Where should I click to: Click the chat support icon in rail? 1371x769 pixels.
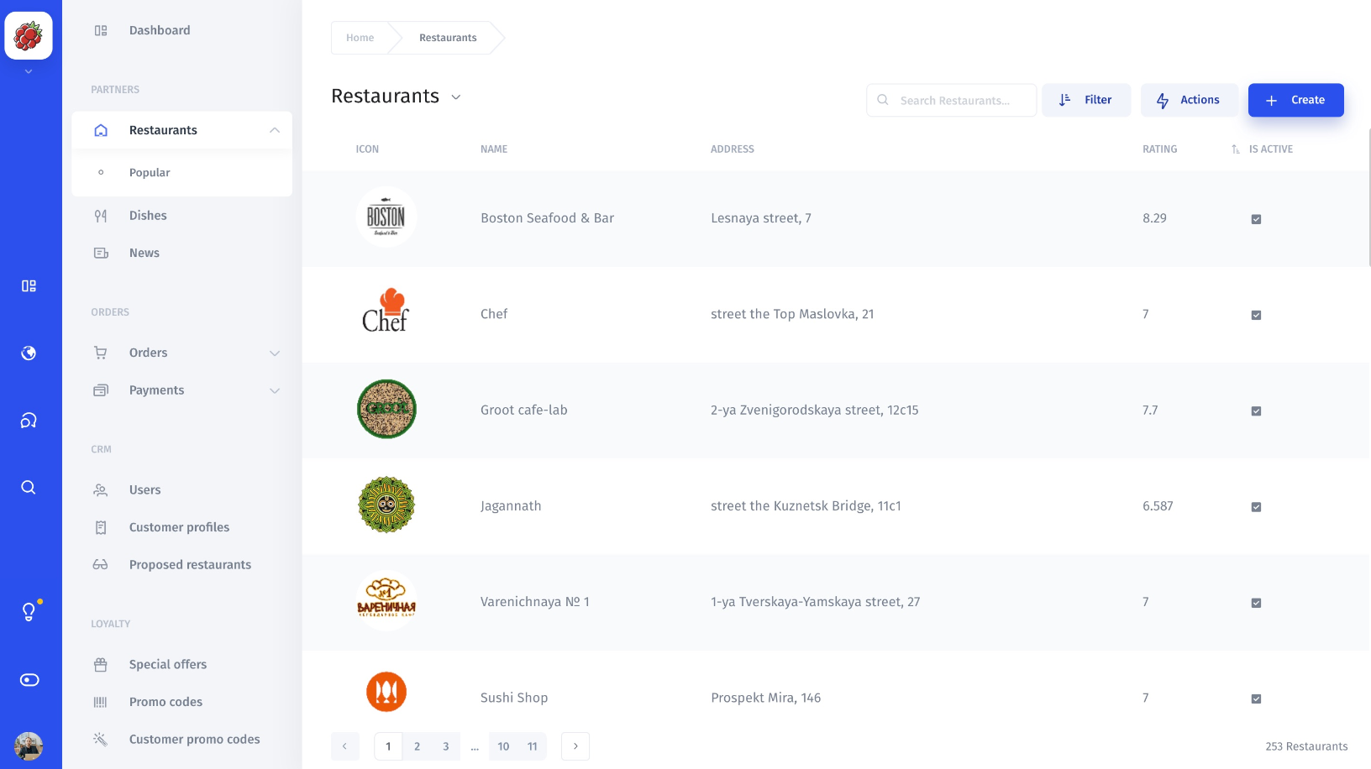coord(29,421)
